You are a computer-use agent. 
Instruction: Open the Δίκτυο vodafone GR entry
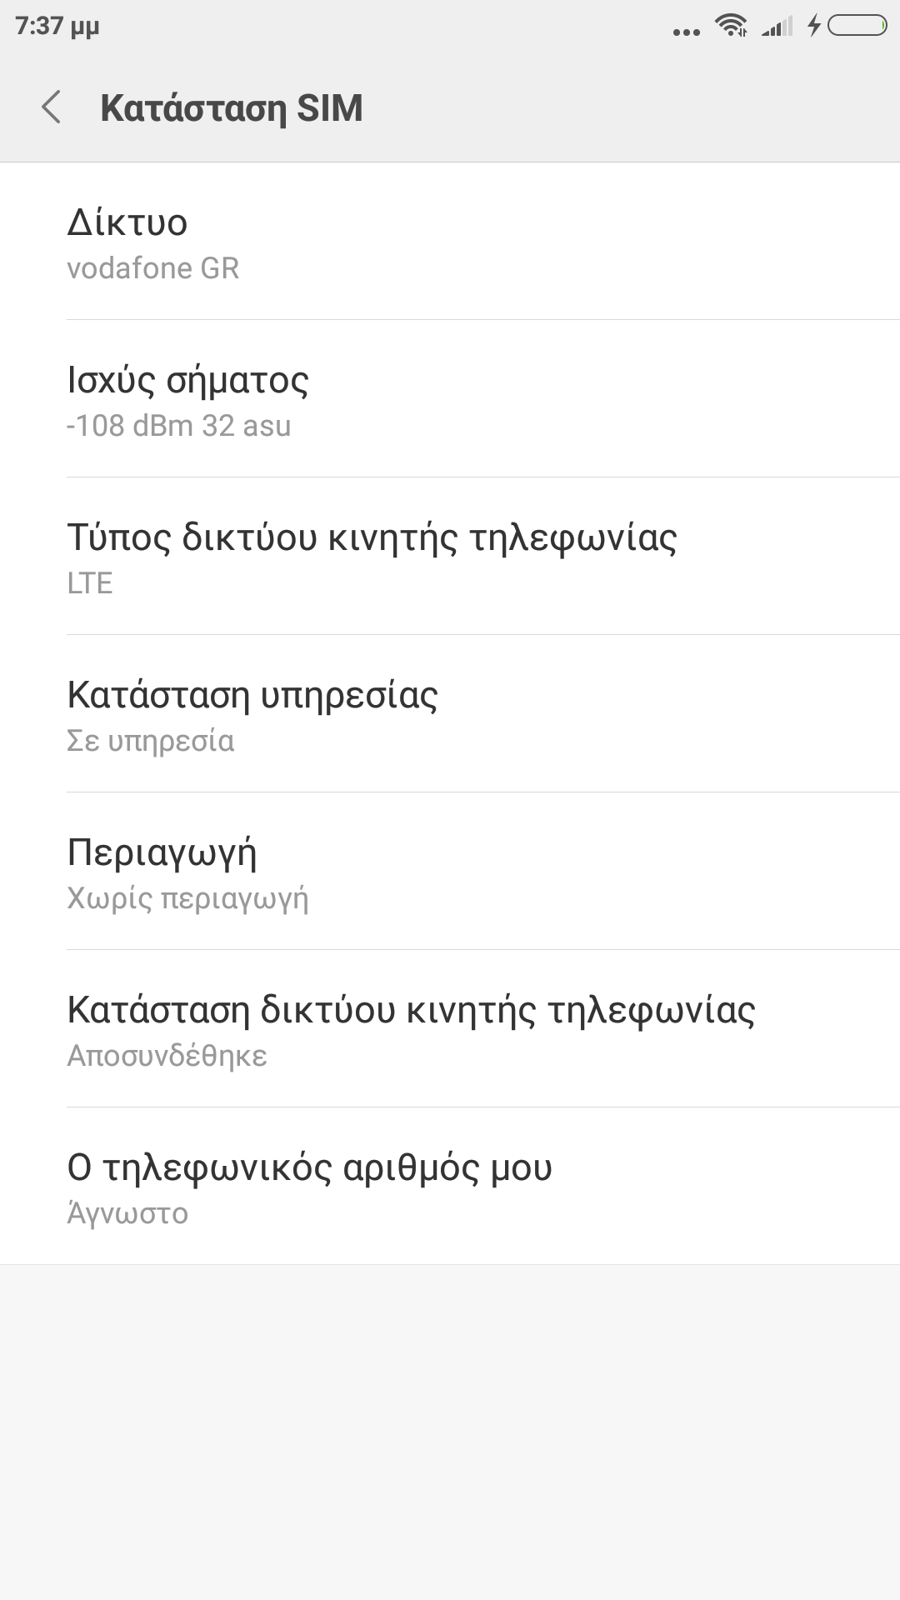(450, 242)
